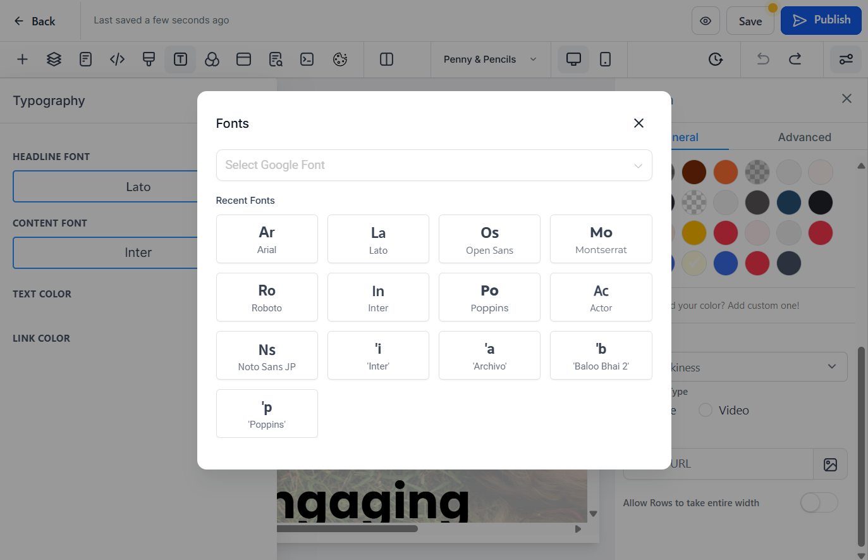This screenshot has width=868, height=560.
Task: Click the image picker icon beside URL
Action: click(830, 464)
